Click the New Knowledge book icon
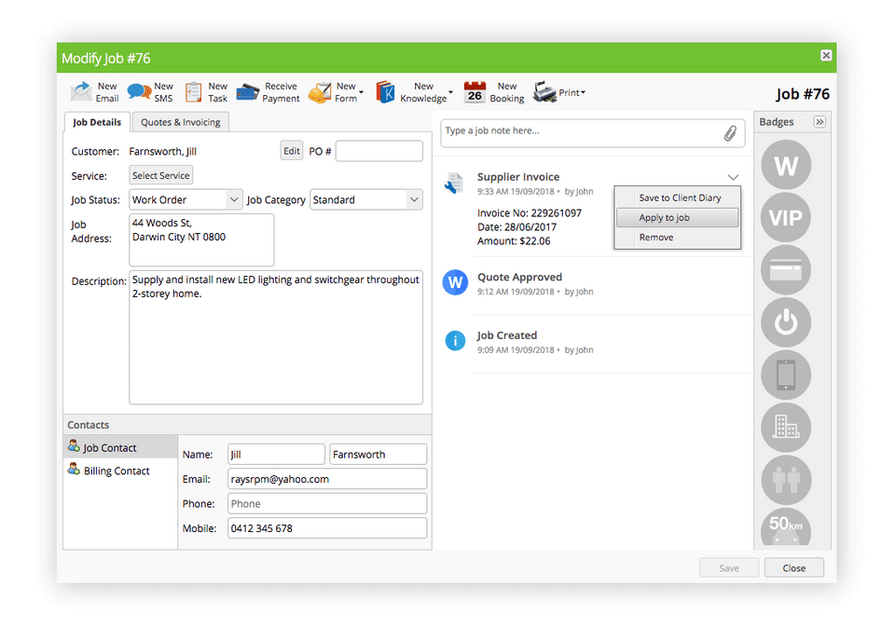Image resolution: width=895 pixels, height=628 pixels. point(385,92)
